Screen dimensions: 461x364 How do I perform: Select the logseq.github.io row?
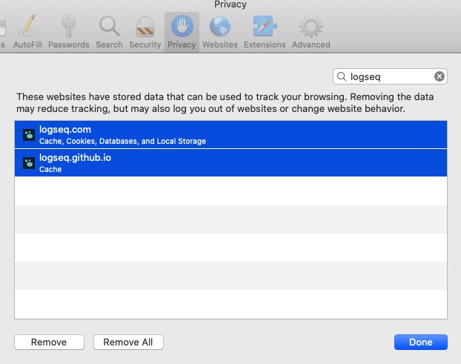coord(230,163)
